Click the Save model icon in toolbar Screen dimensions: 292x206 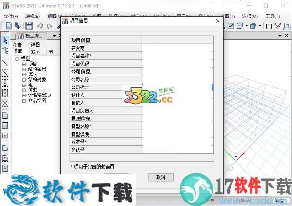(x=29, y=26)
